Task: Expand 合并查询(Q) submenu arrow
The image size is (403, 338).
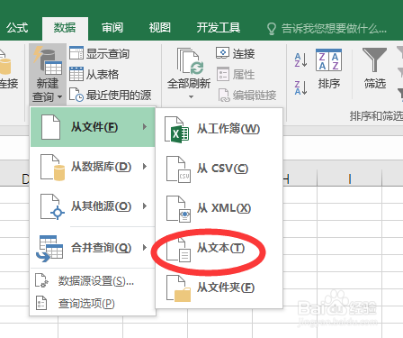Action: click(145, 248)
